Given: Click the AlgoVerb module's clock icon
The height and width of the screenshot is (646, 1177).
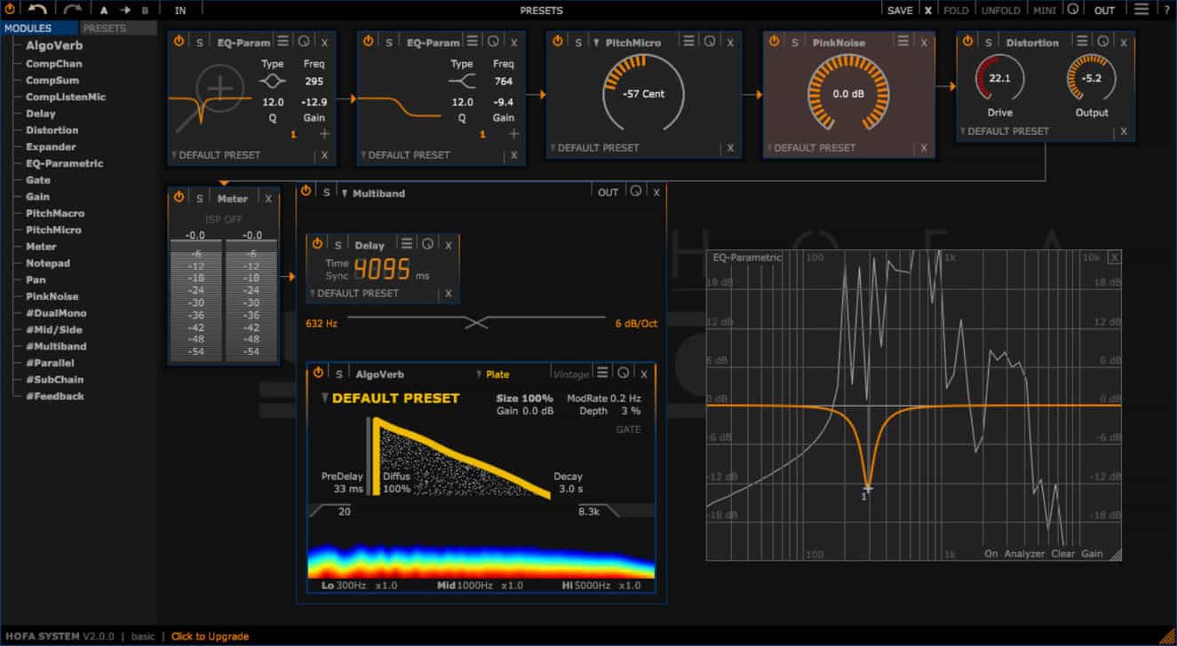Looking at the screenshot, I should pyautogui.click(x=624, y=373).
